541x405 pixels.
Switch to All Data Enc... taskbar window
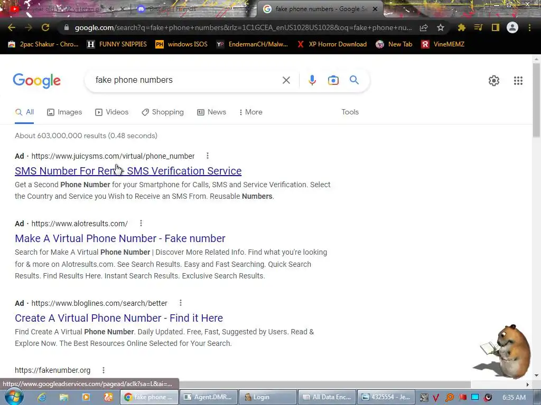click(327, 397)
